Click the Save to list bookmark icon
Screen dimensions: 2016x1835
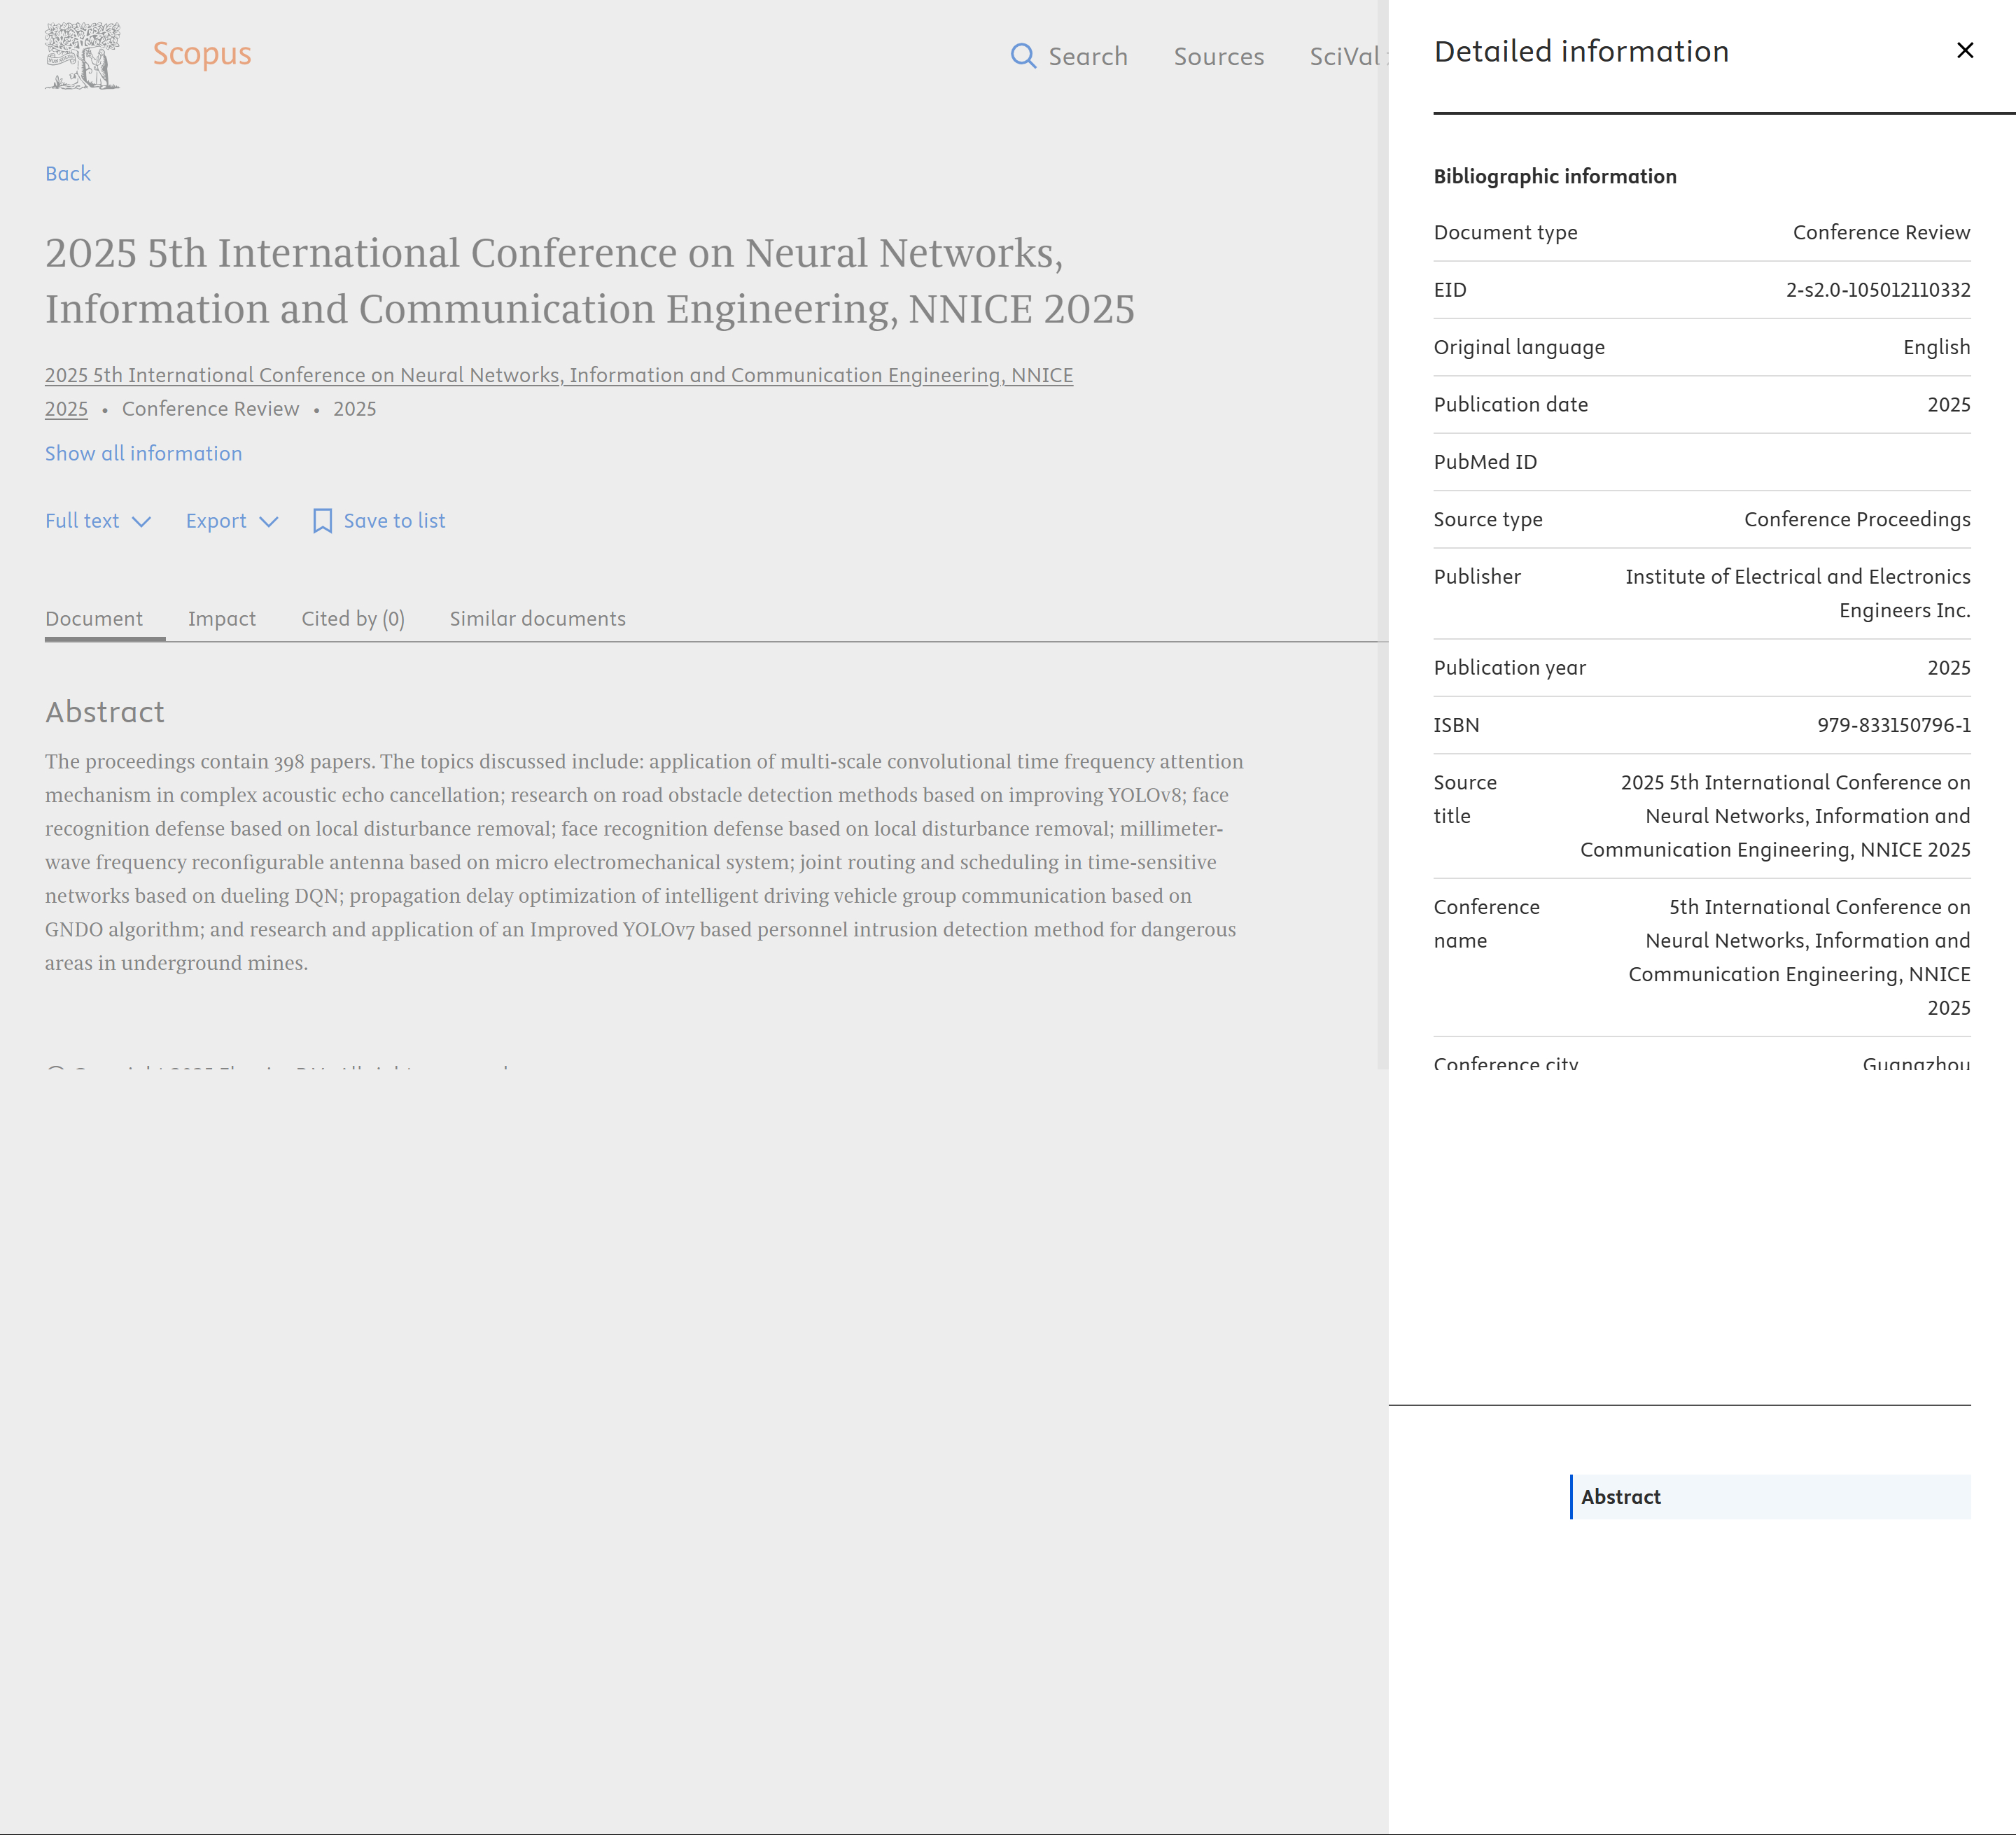click(x=322, y=521)
